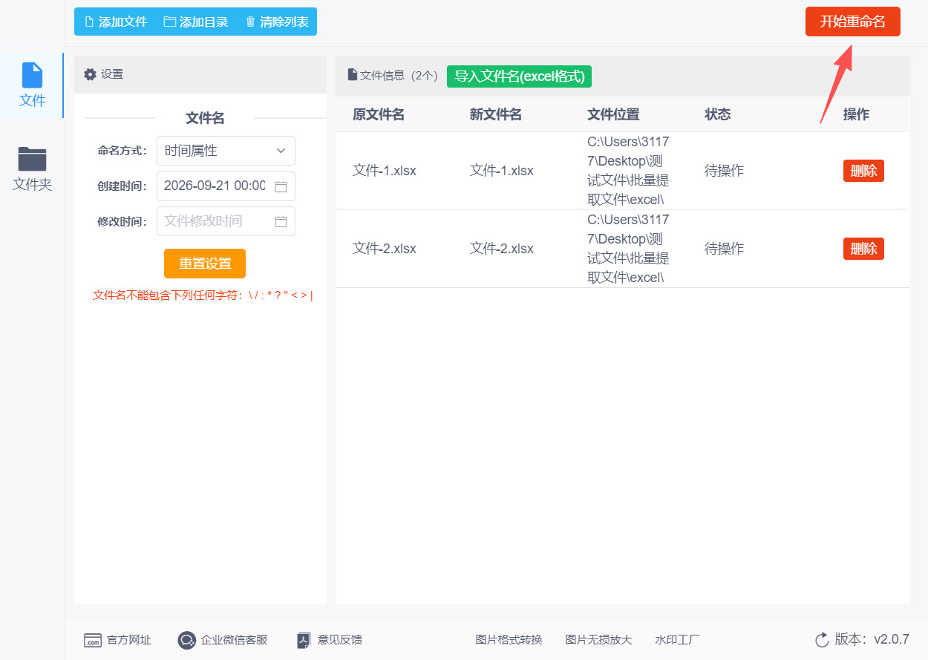This screenshot has width=928, height=660.
Task: Click 清除列表 to clear the file list
Action: [x=277, y=22]
